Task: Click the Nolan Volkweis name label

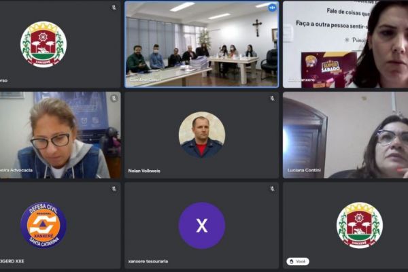Action: coord(144,171)
